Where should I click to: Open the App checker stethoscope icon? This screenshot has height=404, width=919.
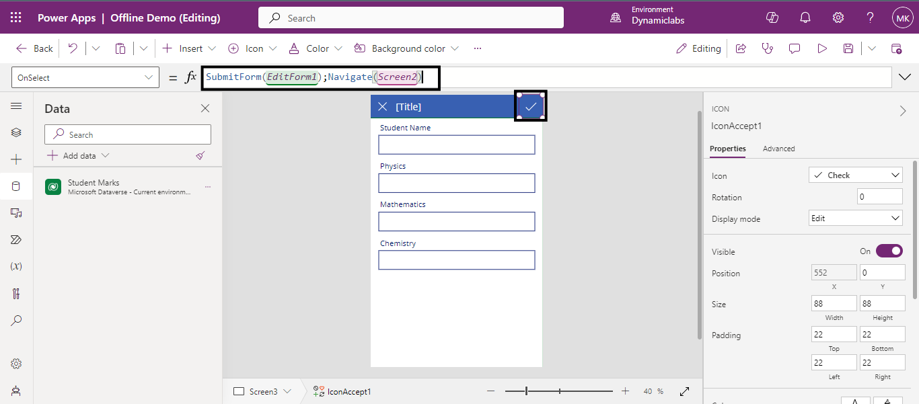767,48
